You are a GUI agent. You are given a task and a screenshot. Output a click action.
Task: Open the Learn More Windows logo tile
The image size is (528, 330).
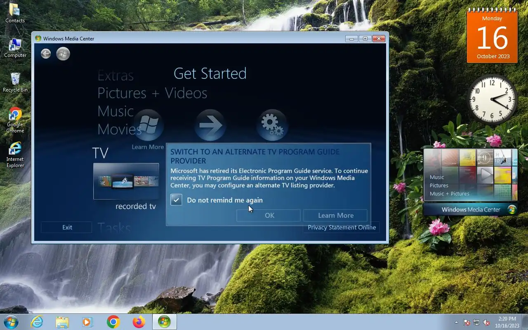[x=148, y=125]
